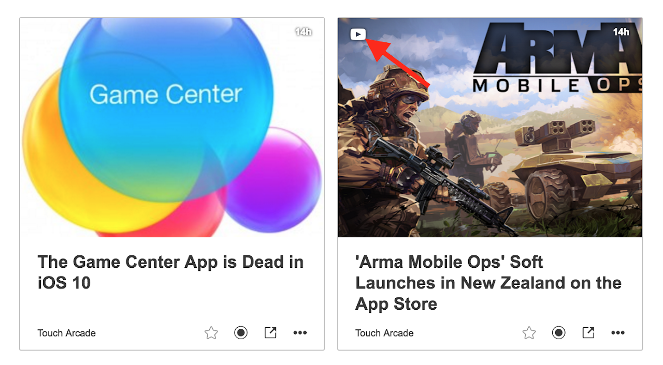
Task: Star the Arma Mobile Ops article
Action: pos(529,332)
